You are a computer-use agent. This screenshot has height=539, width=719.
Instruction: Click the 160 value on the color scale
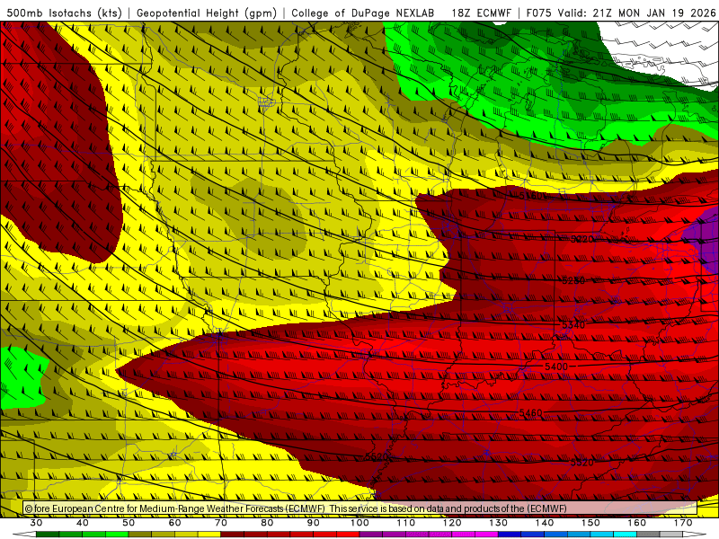coord(637,523)
